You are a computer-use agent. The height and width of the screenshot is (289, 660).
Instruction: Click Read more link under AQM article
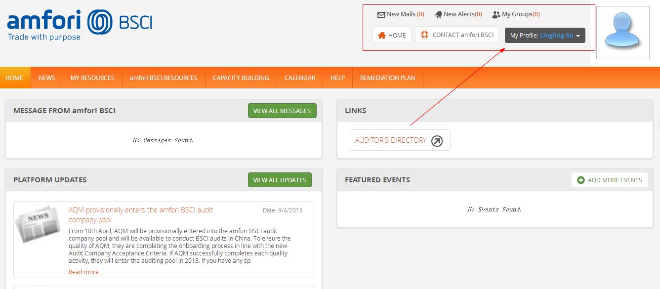86,272
